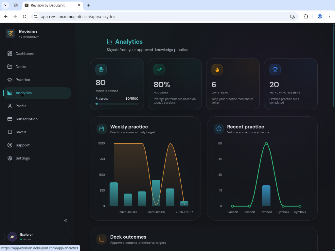
Task: Click the Revision logo in sidebar
Action: coord(10,33)
